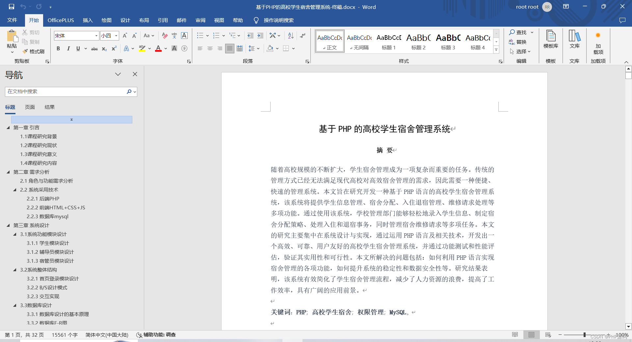This screenshot has height=342, width=632.
Task: Click the Format Painter button
Action: pyautogui.click(x=34, y=51)
